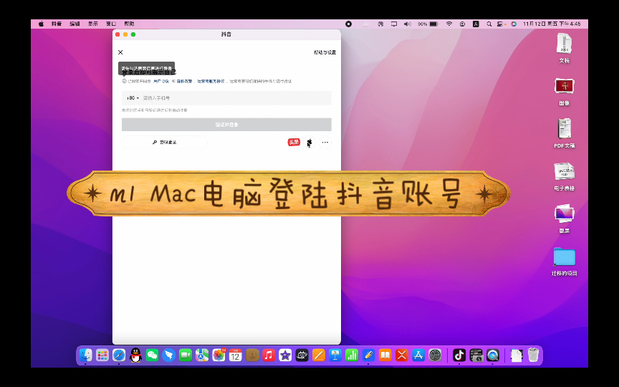Open WeChat from the Dock

click(152, 355)
